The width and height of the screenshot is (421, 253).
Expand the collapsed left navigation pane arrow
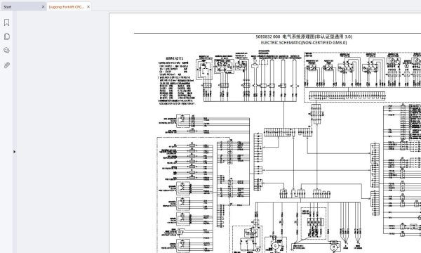pos(14,152)
